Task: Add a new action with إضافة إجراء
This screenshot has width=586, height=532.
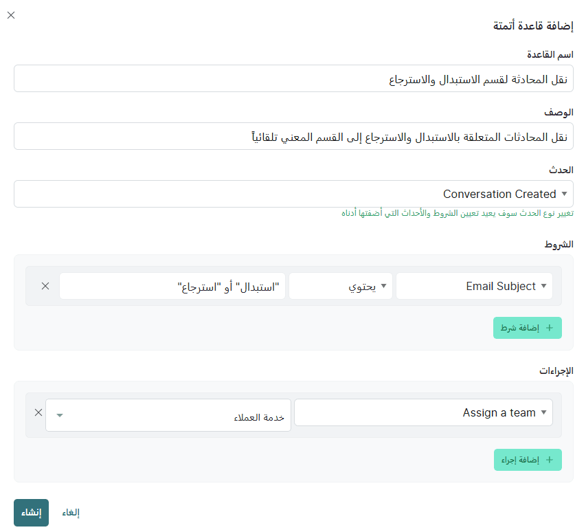Action: point(528,460)
